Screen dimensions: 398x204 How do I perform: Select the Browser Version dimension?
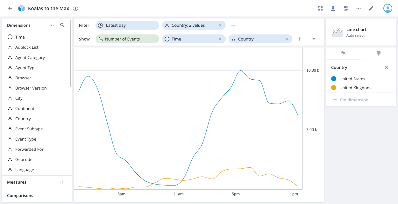(31, 88)
